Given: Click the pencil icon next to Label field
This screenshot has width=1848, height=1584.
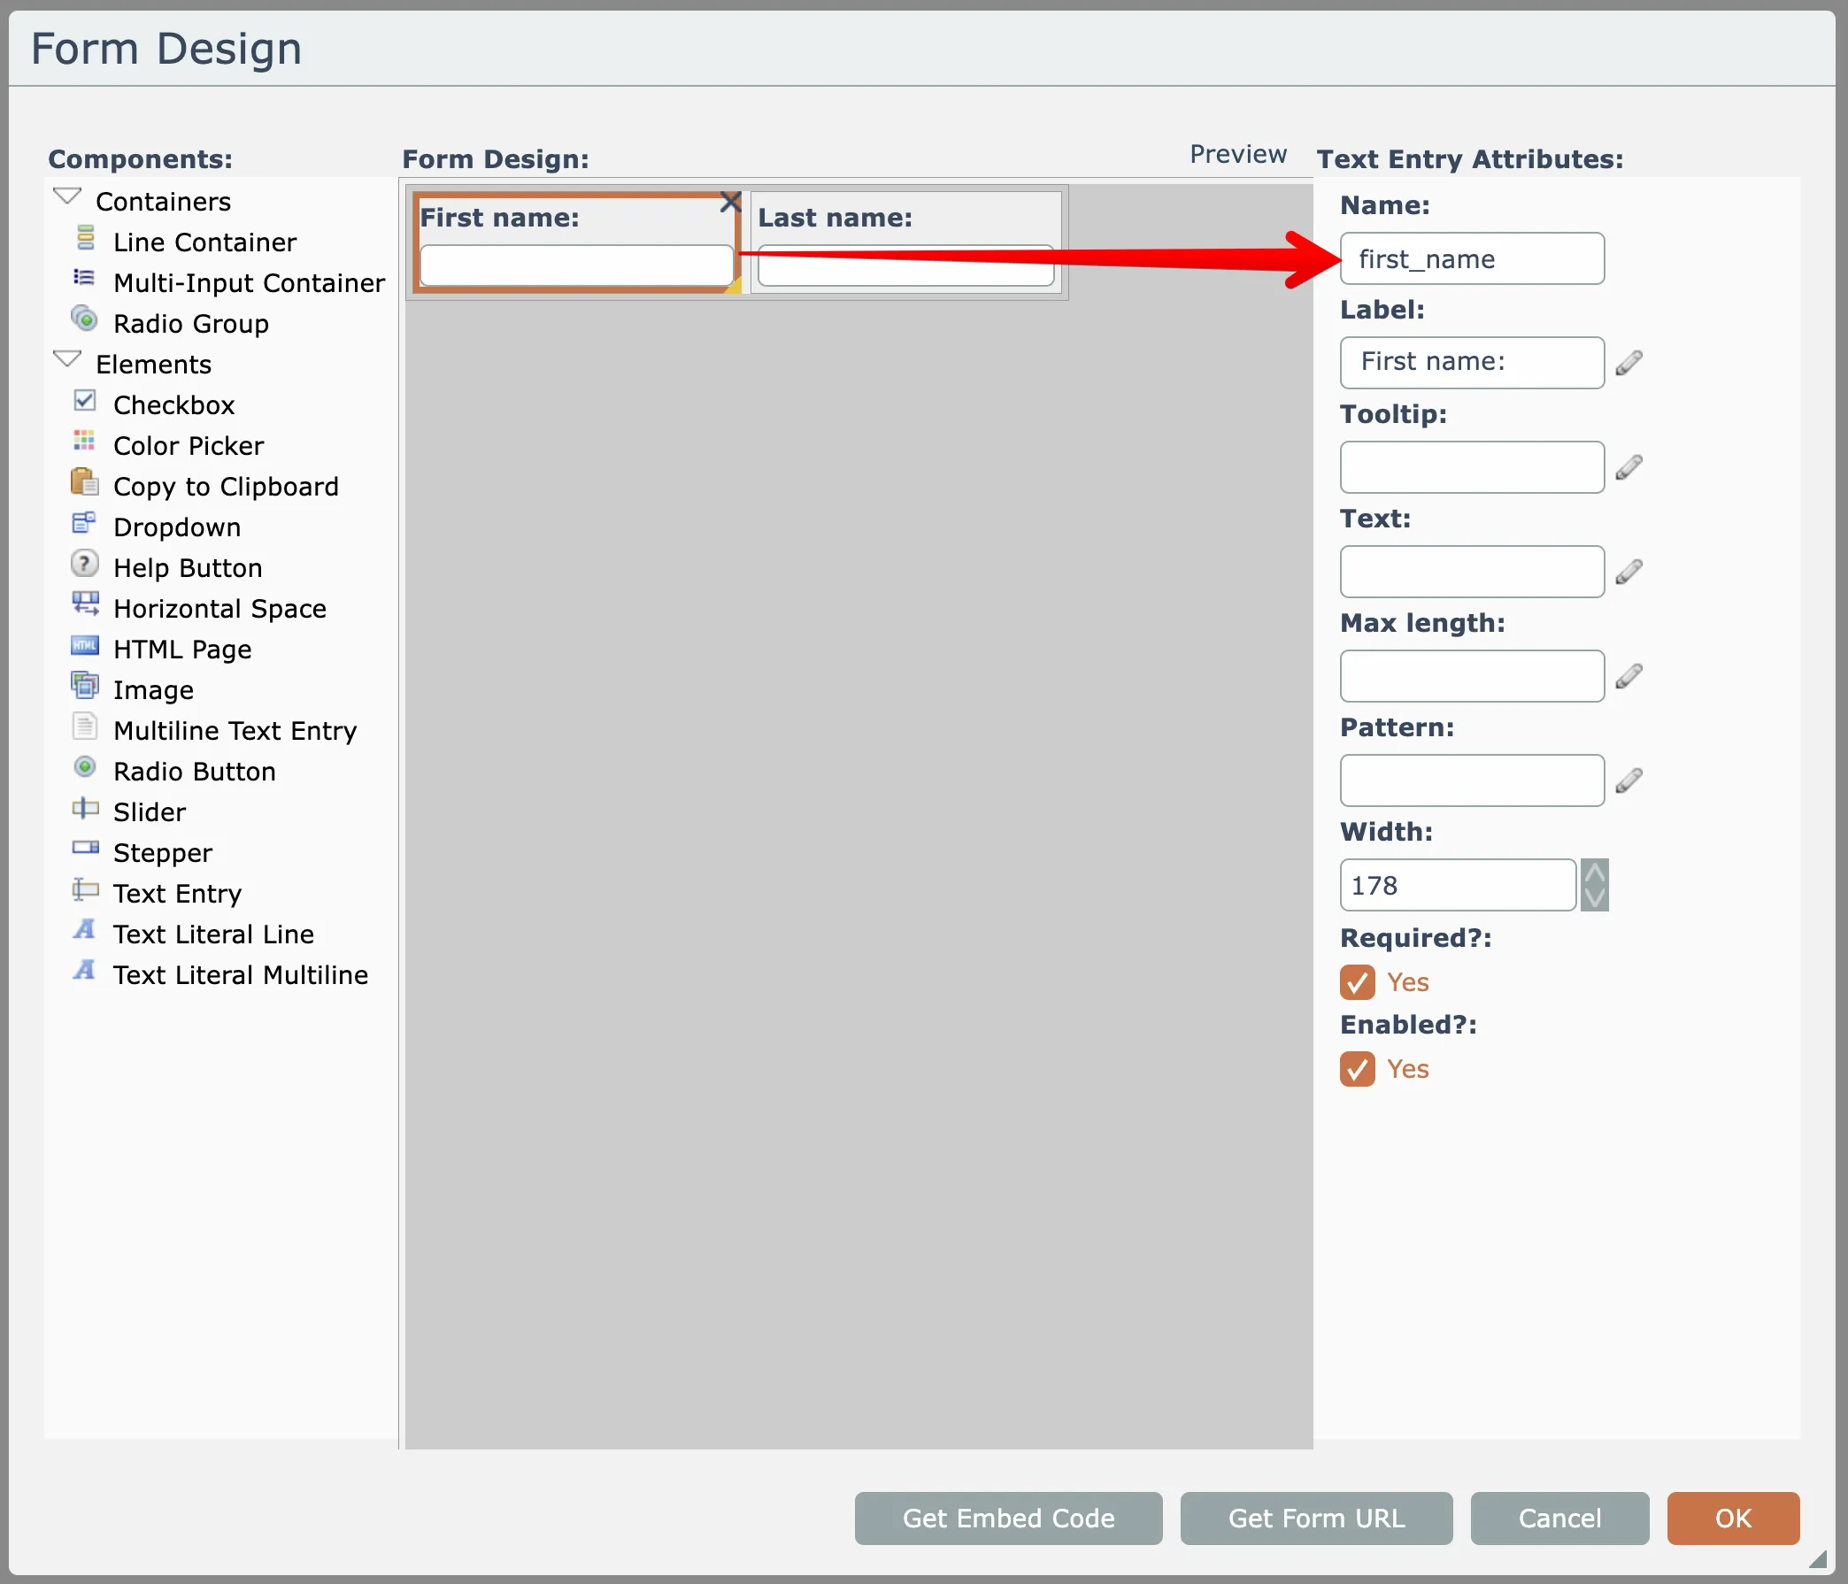Looking at the screenshot, I should pos(1629,363).
